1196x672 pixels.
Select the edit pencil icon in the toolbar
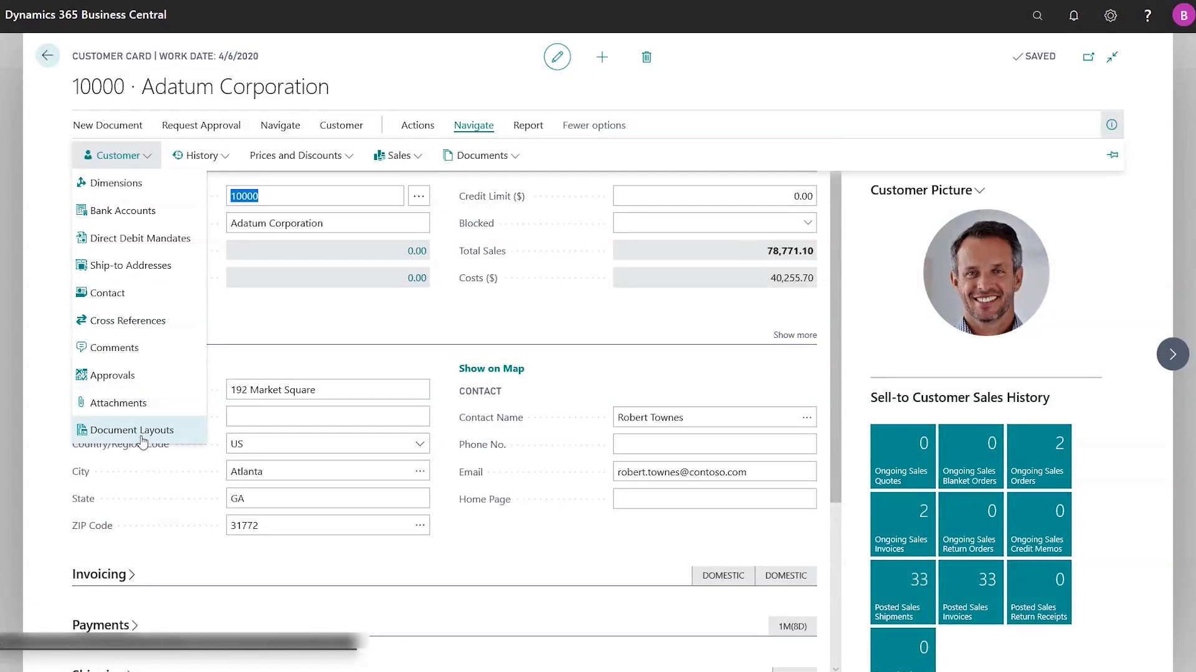[x=557, y=57]
